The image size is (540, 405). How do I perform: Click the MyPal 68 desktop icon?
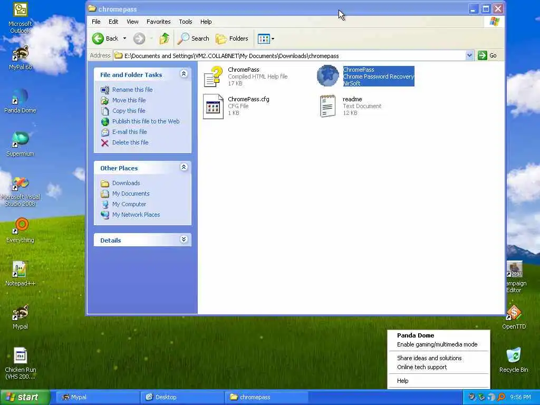(21, 54)
